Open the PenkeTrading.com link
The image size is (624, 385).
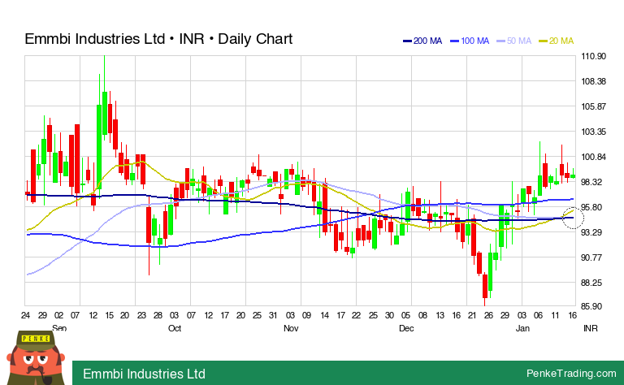(571, 373)
